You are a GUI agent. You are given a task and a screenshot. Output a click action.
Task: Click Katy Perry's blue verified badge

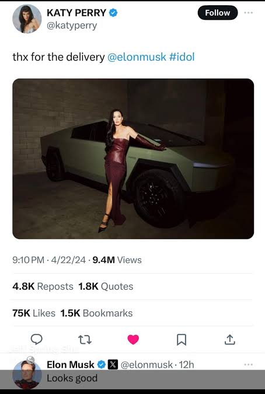113,13
